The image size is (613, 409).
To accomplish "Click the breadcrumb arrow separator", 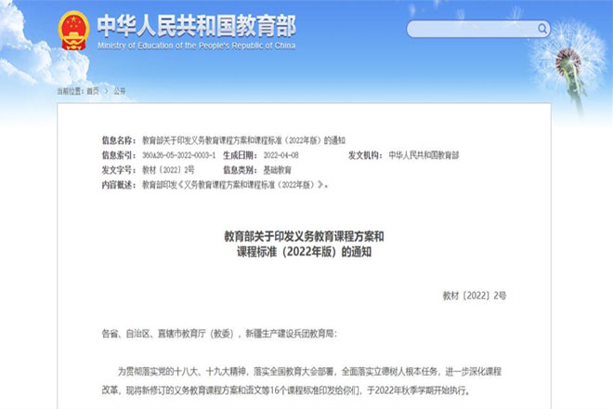I will click(106, 91).
